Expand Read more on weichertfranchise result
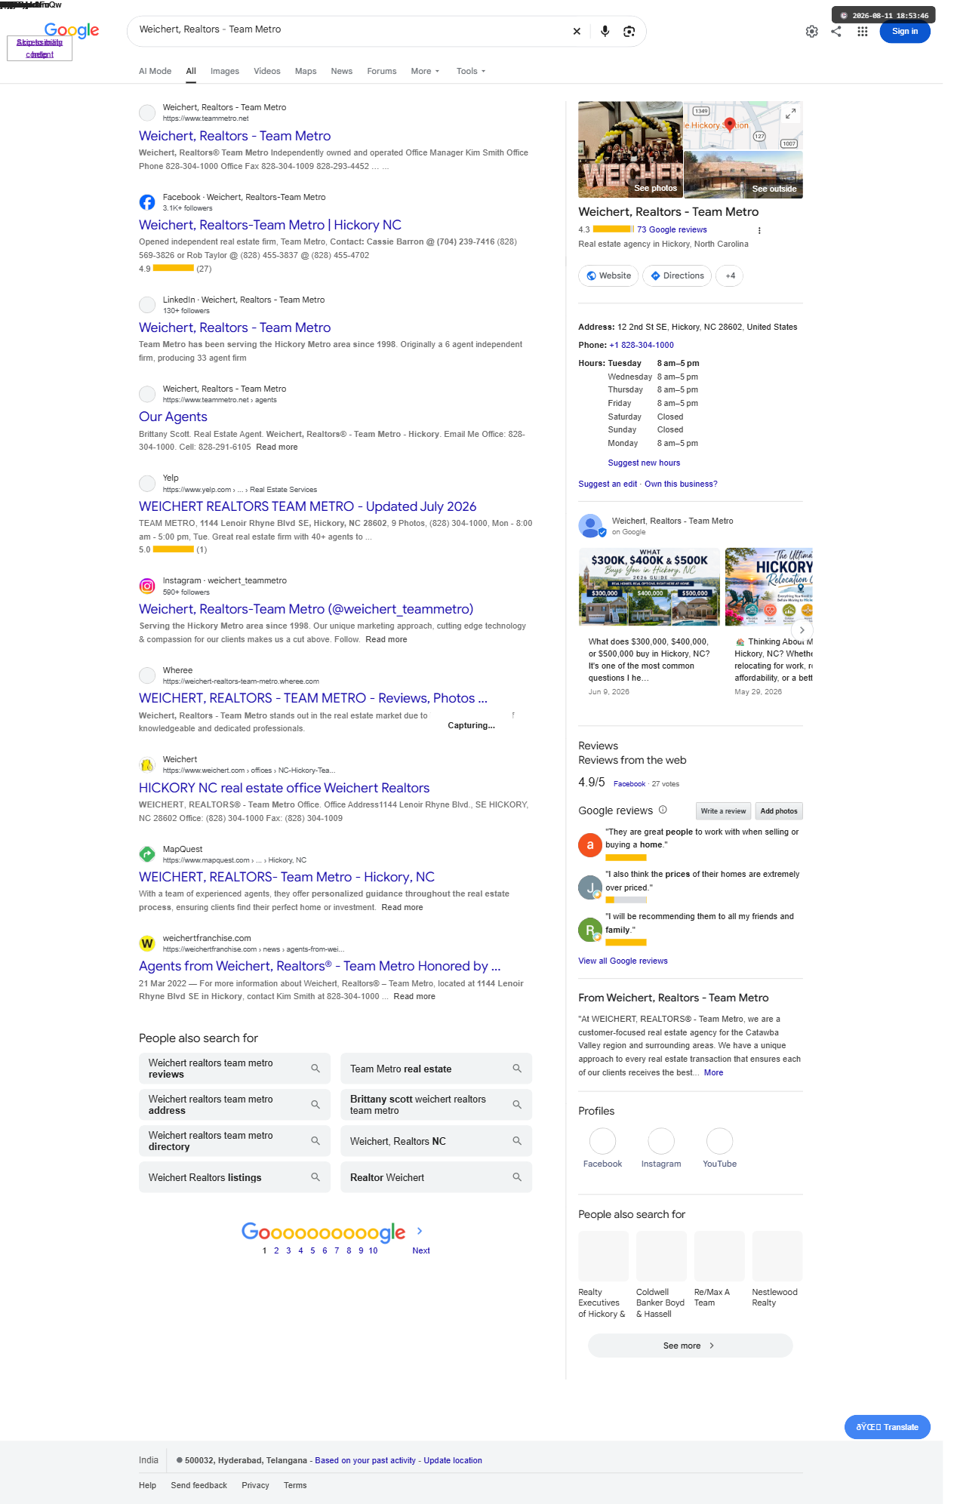The image size is (954, 1504). tap(414, 997)
